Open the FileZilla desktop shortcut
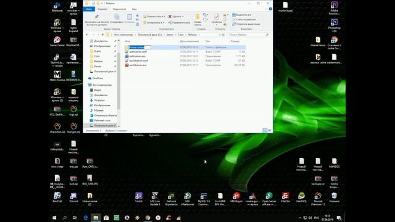The height and width of the screenshot is (222, 395). 285,197
